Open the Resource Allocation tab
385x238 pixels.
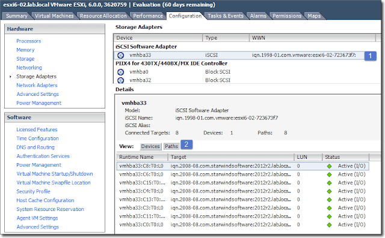point(103,16)
